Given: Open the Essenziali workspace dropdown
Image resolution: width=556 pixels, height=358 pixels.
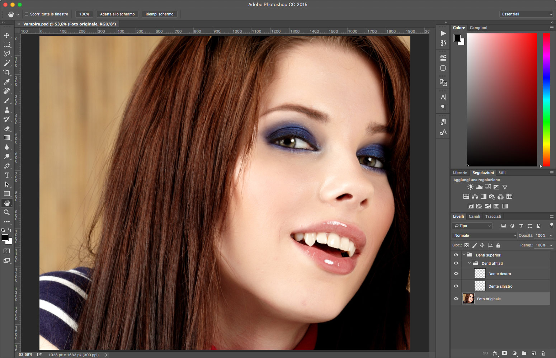Looking at the screenshot, I should point(526,14).
